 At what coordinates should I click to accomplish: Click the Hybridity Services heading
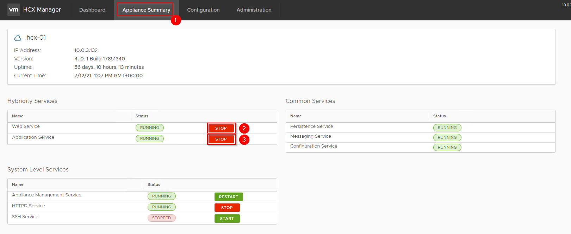click(32, 101)
